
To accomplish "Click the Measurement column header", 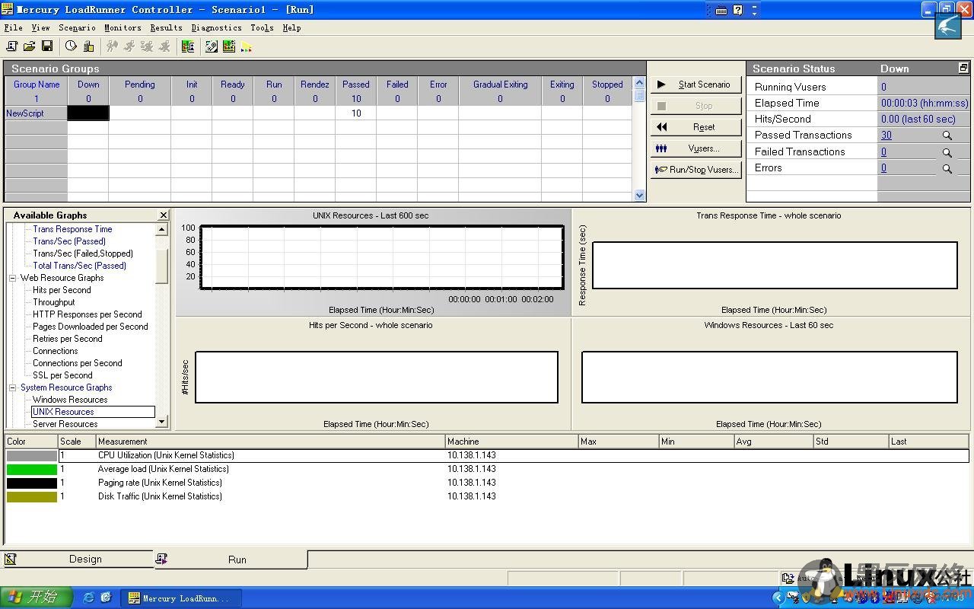I will click(x=271, y=442).
